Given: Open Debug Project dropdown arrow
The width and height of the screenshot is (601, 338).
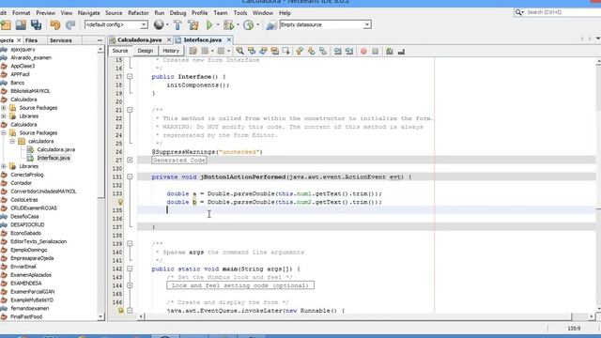Looking at the screenshot, I should click(x=238, y=25).
